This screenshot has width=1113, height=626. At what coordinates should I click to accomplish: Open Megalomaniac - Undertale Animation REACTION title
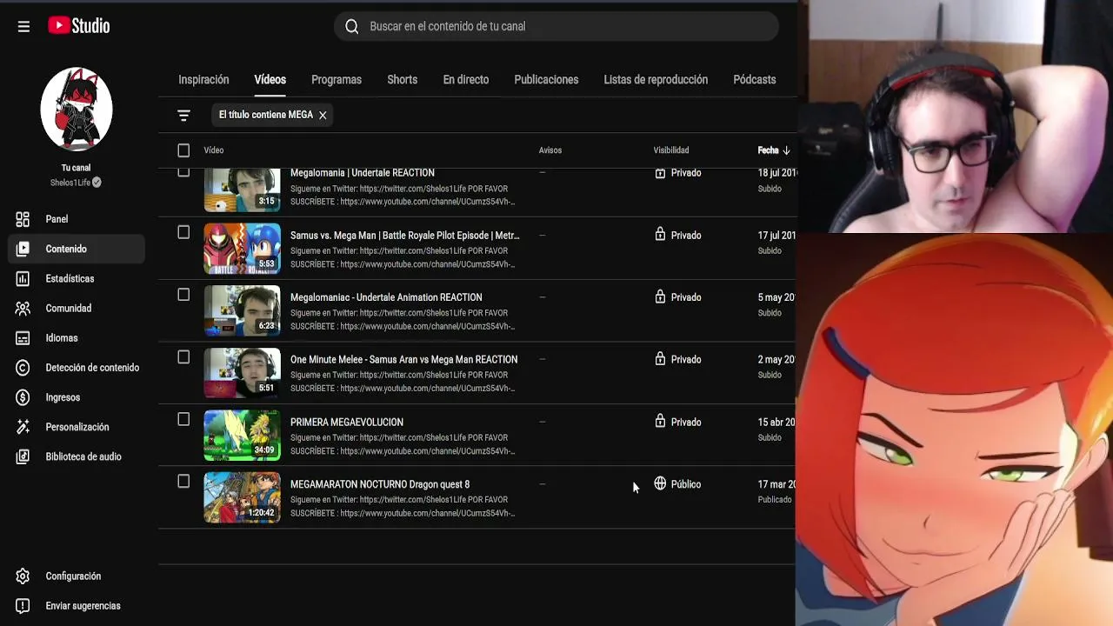point(386,297)
